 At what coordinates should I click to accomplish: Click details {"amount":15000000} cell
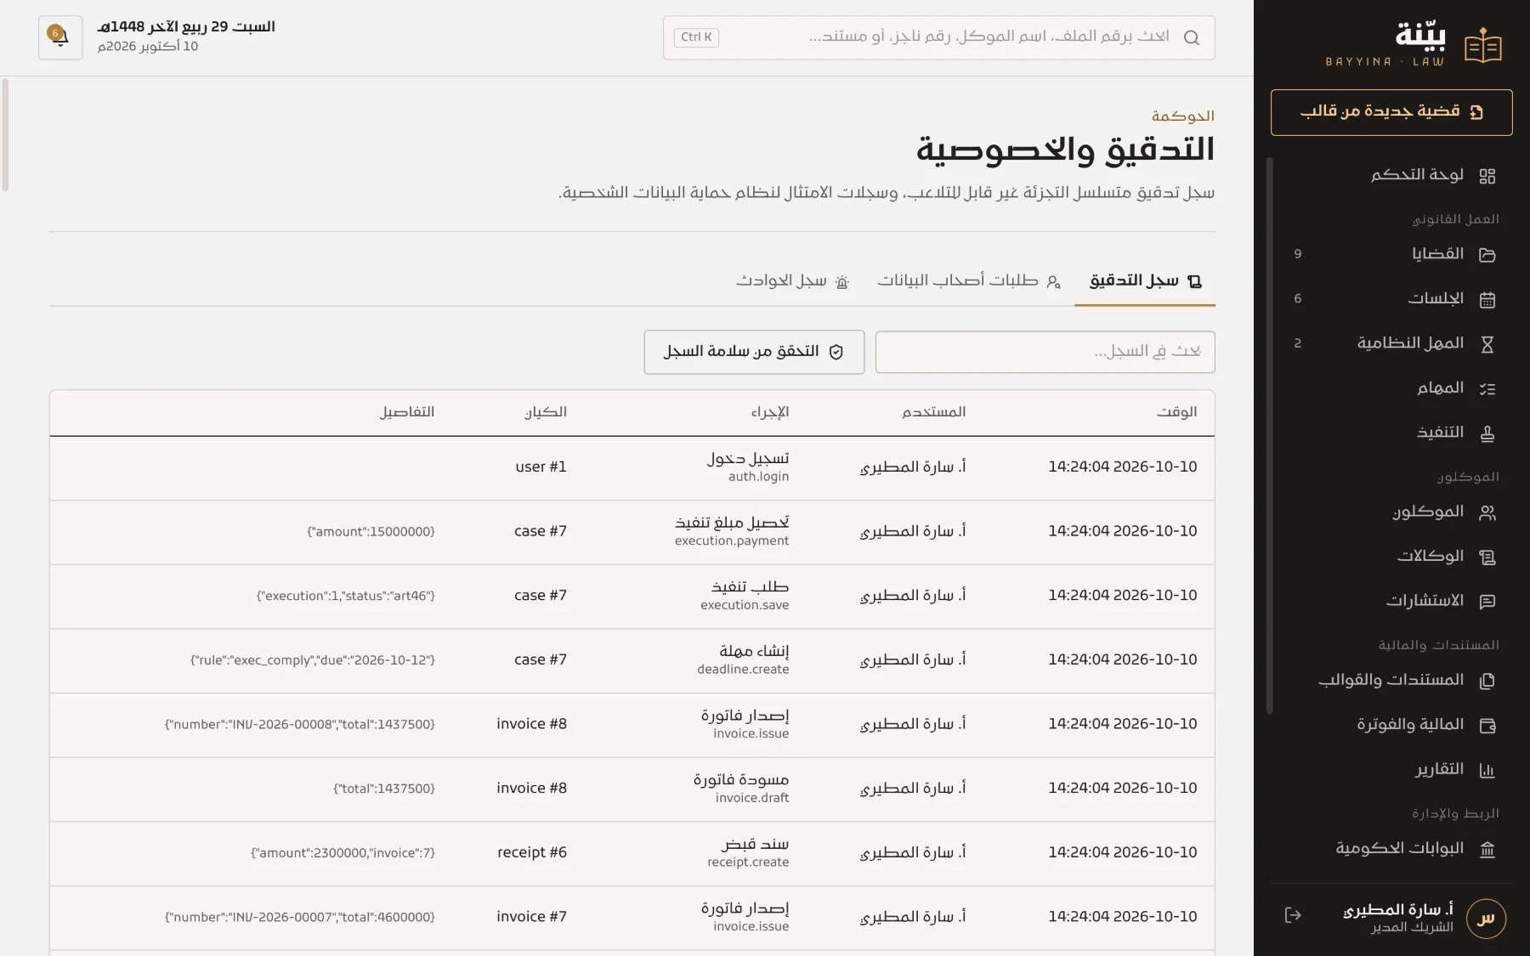point(371,532)
